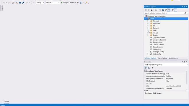Screen dimensions: 189x106
Task: Select the _SiteLayout.cshtml file
Action: [159, 40]
